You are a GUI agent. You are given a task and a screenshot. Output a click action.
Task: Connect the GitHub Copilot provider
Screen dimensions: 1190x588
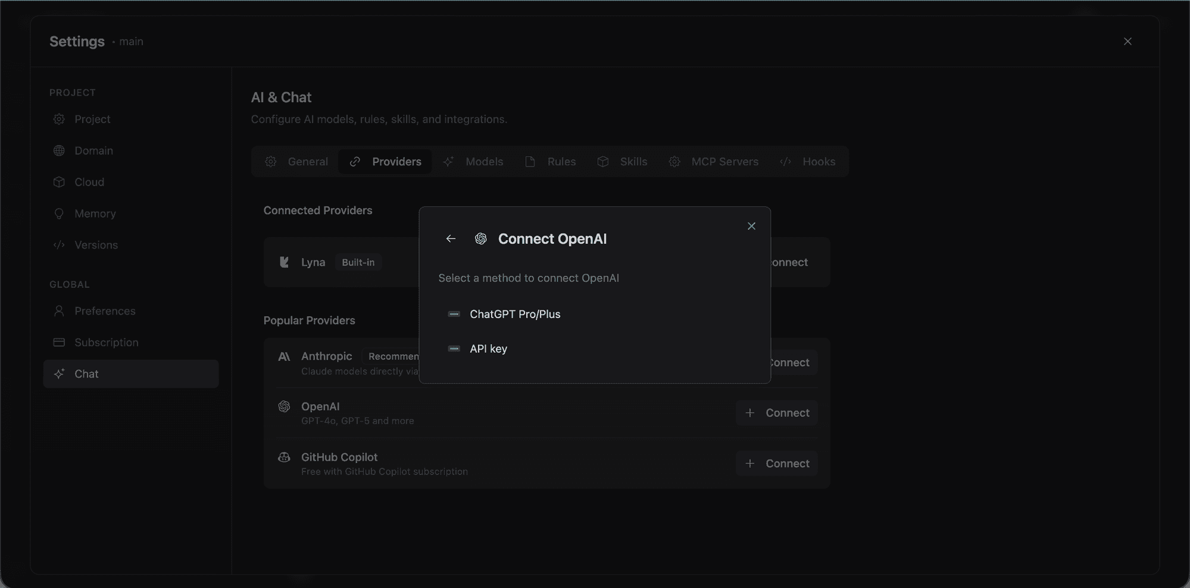[x=776, y=463]
